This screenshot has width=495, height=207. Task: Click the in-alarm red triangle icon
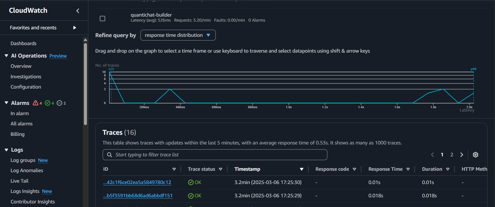(36, 103)
